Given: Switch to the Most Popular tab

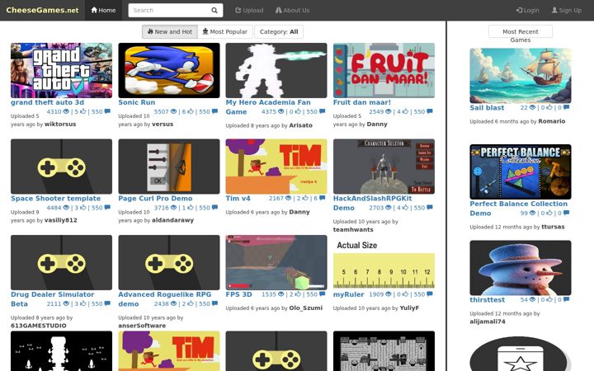Looking at the screenshot, I should point(225,32).
